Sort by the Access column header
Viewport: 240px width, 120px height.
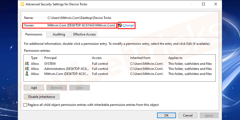click(97, 58)
